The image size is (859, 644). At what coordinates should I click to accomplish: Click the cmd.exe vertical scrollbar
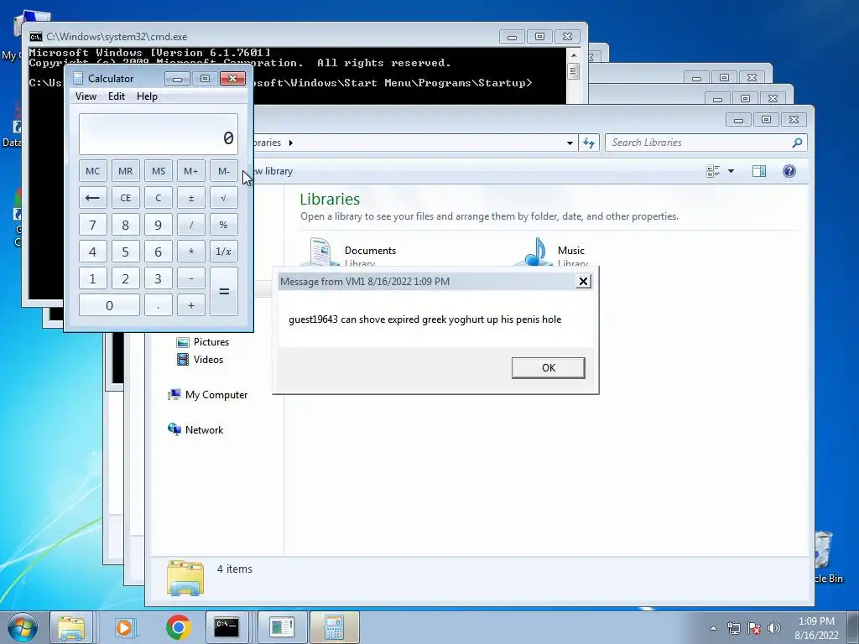point(573,76)
